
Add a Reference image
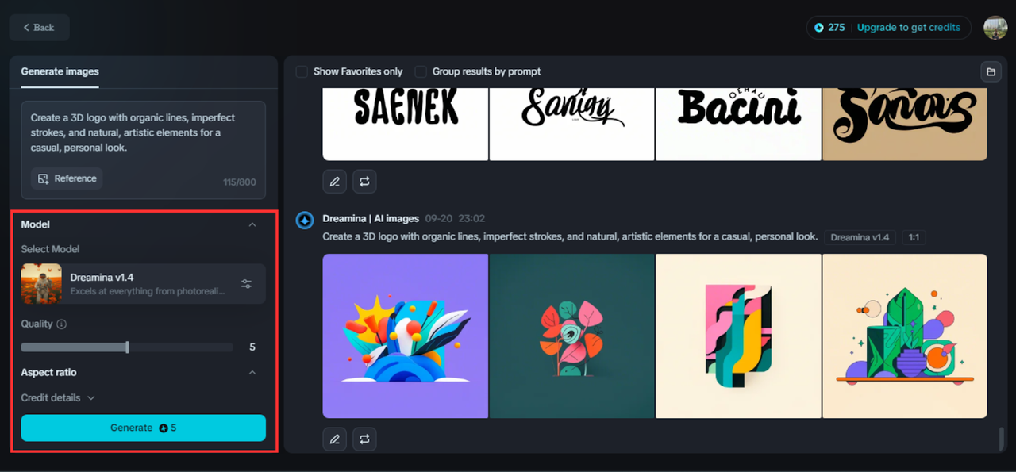pyautogui.click(x=67, y=178)
